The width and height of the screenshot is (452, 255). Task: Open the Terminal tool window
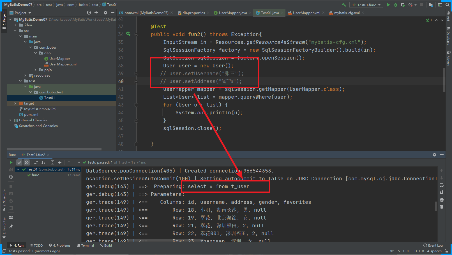click(85, 245)
